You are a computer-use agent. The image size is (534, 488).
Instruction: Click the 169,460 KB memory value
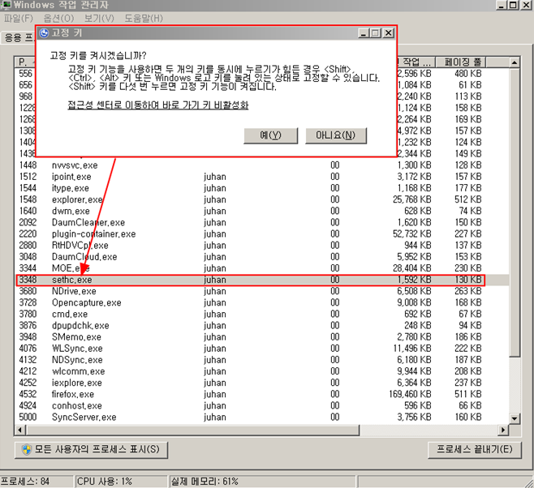click(410, 395)
